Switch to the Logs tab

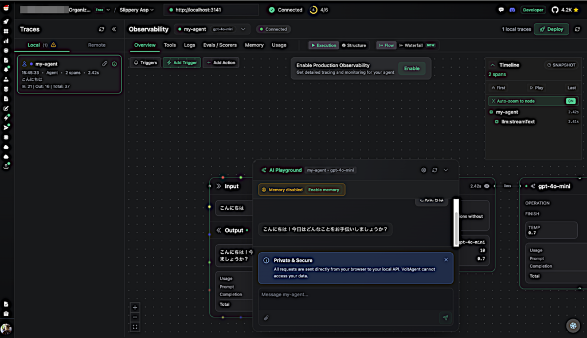point(189,45)
